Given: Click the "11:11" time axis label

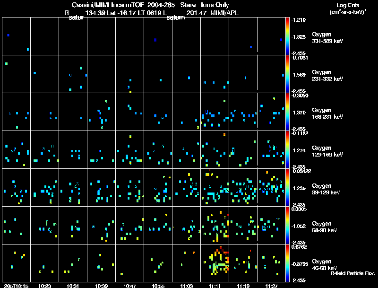Looking at the screenshot, I should [215, 286].
